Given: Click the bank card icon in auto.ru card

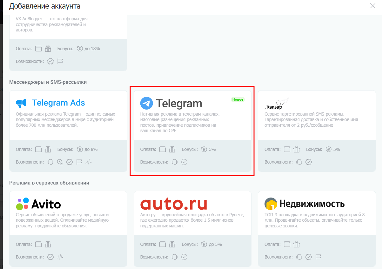Looking at the screenshot, I should (x=163, y=244).
